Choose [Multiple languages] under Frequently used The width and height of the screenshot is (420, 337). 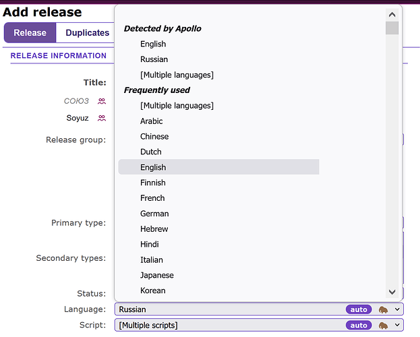coord(177,106)
